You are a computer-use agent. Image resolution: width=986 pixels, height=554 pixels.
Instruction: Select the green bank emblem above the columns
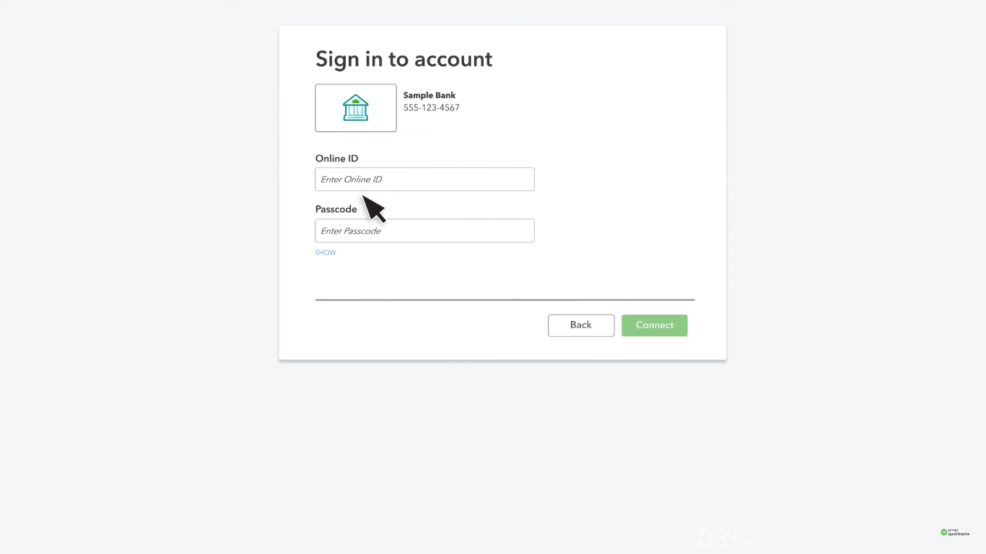click(355, 100)
